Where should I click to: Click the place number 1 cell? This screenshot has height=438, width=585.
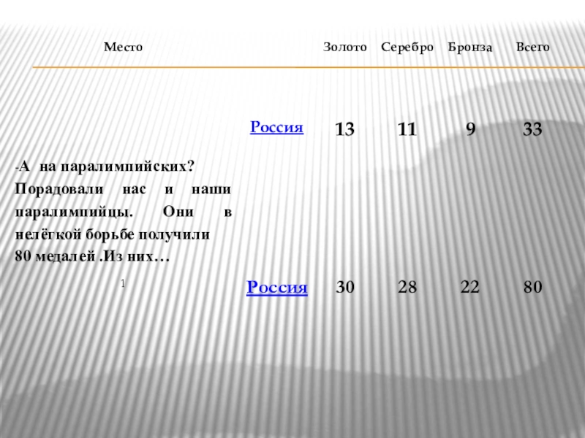click(x=123, y=284)
